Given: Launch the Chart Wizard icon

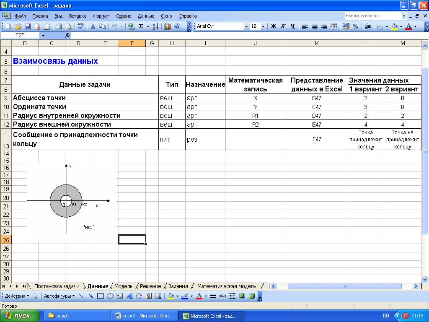Looking at the screenshot, I should pos(168,26).
